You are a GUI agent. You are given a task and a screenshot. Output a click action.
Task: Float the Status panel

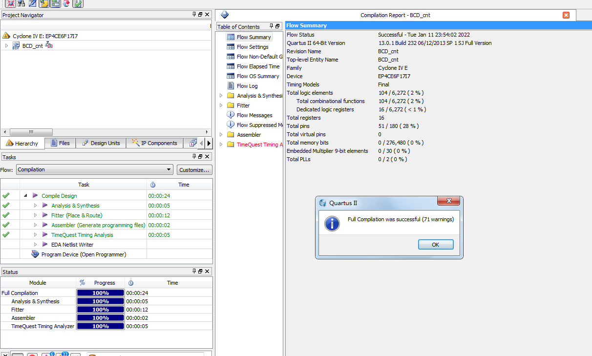pyautogui.click(x=200, y=271)
